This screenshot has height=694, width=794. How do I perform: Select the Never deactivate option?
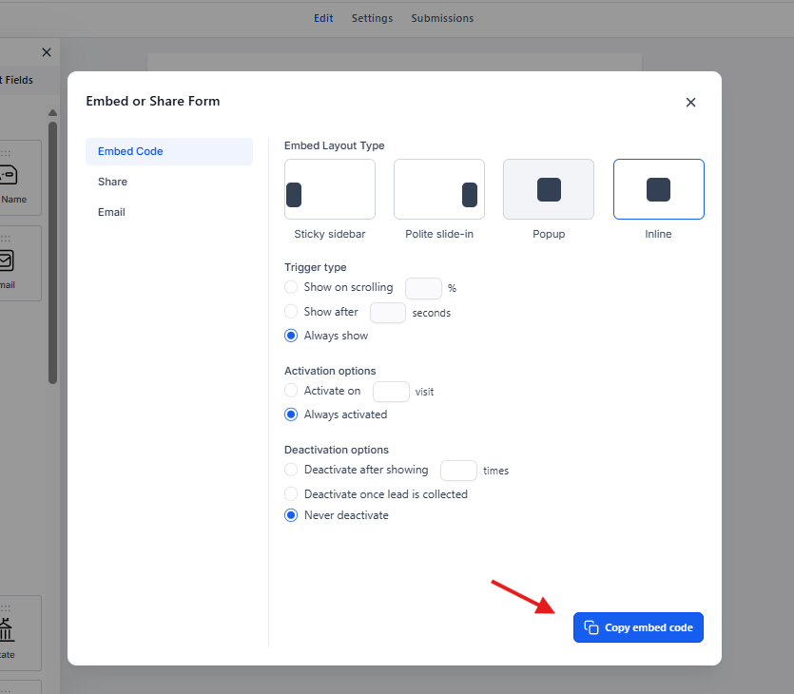tap(292, 515)
